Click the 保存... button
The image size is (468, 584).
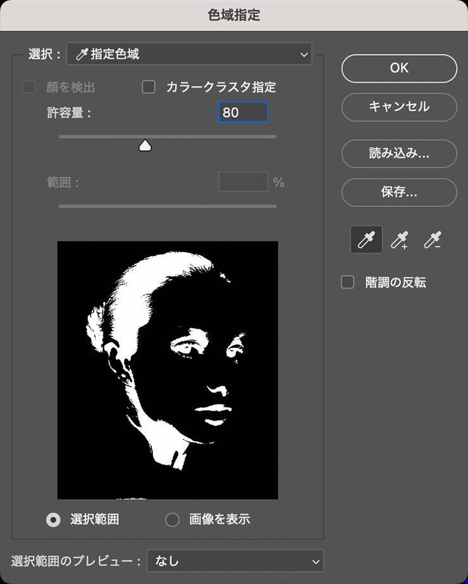click(399, 192)
